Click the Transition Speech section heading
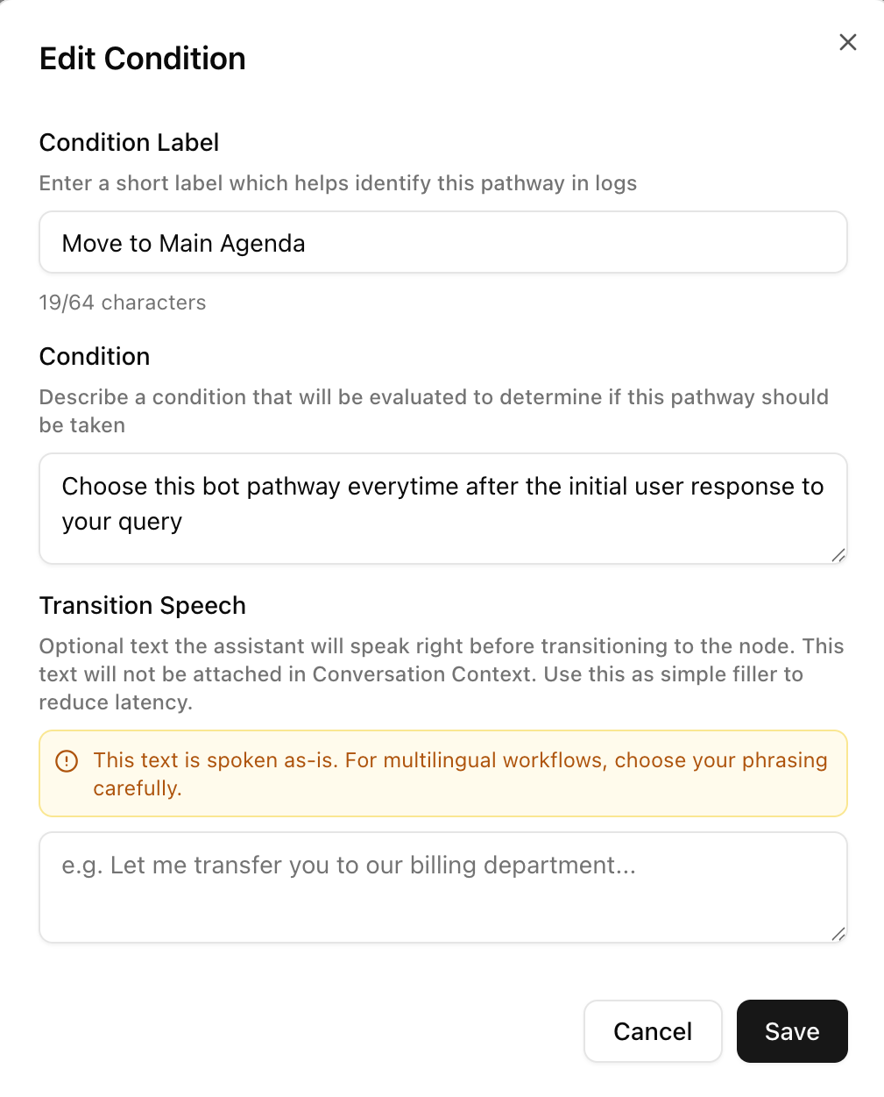 pos(142,605)
